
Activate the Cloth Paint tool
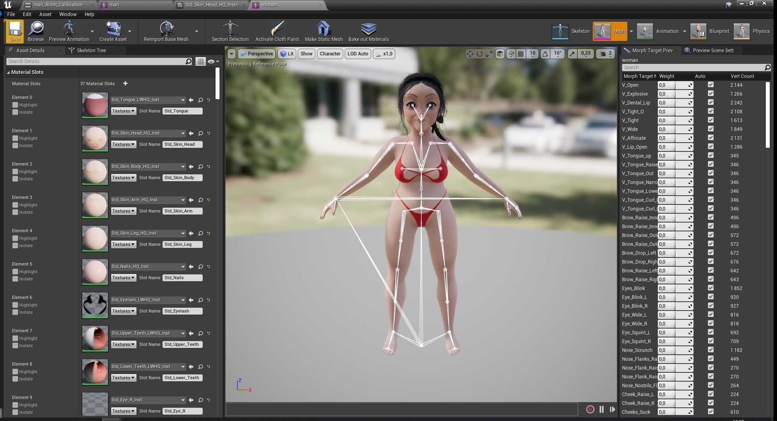[x=277, y=31]
